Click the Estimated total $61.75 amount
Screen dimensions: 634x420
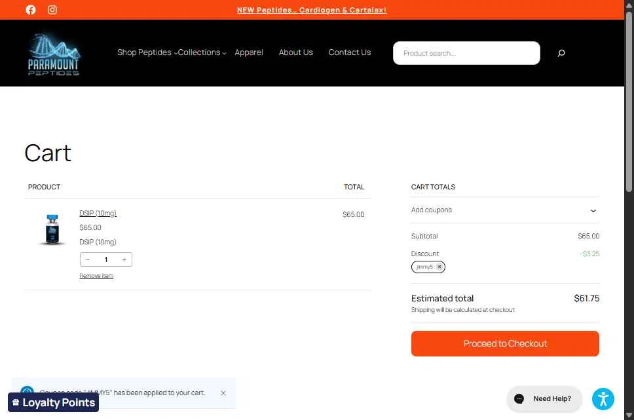(x=586, y=298)
